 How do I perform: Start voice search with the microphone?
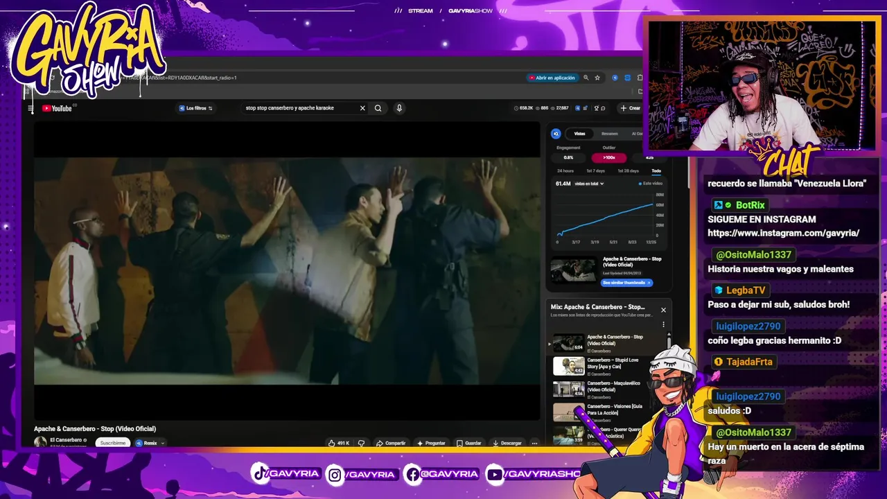(399, 108)
